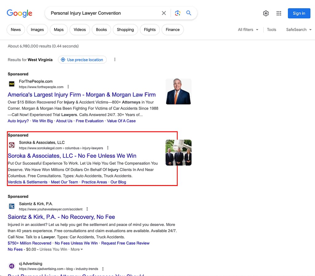Screen dimensions: 315x276
Task: Open three-dot menu next to youhavealawyer.com URL
Action: pyautogui.click(x=87, y=209)
